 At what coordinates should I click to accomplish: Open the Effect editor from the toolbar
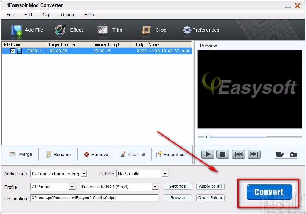pyautogui.click(x=60, y=30)
